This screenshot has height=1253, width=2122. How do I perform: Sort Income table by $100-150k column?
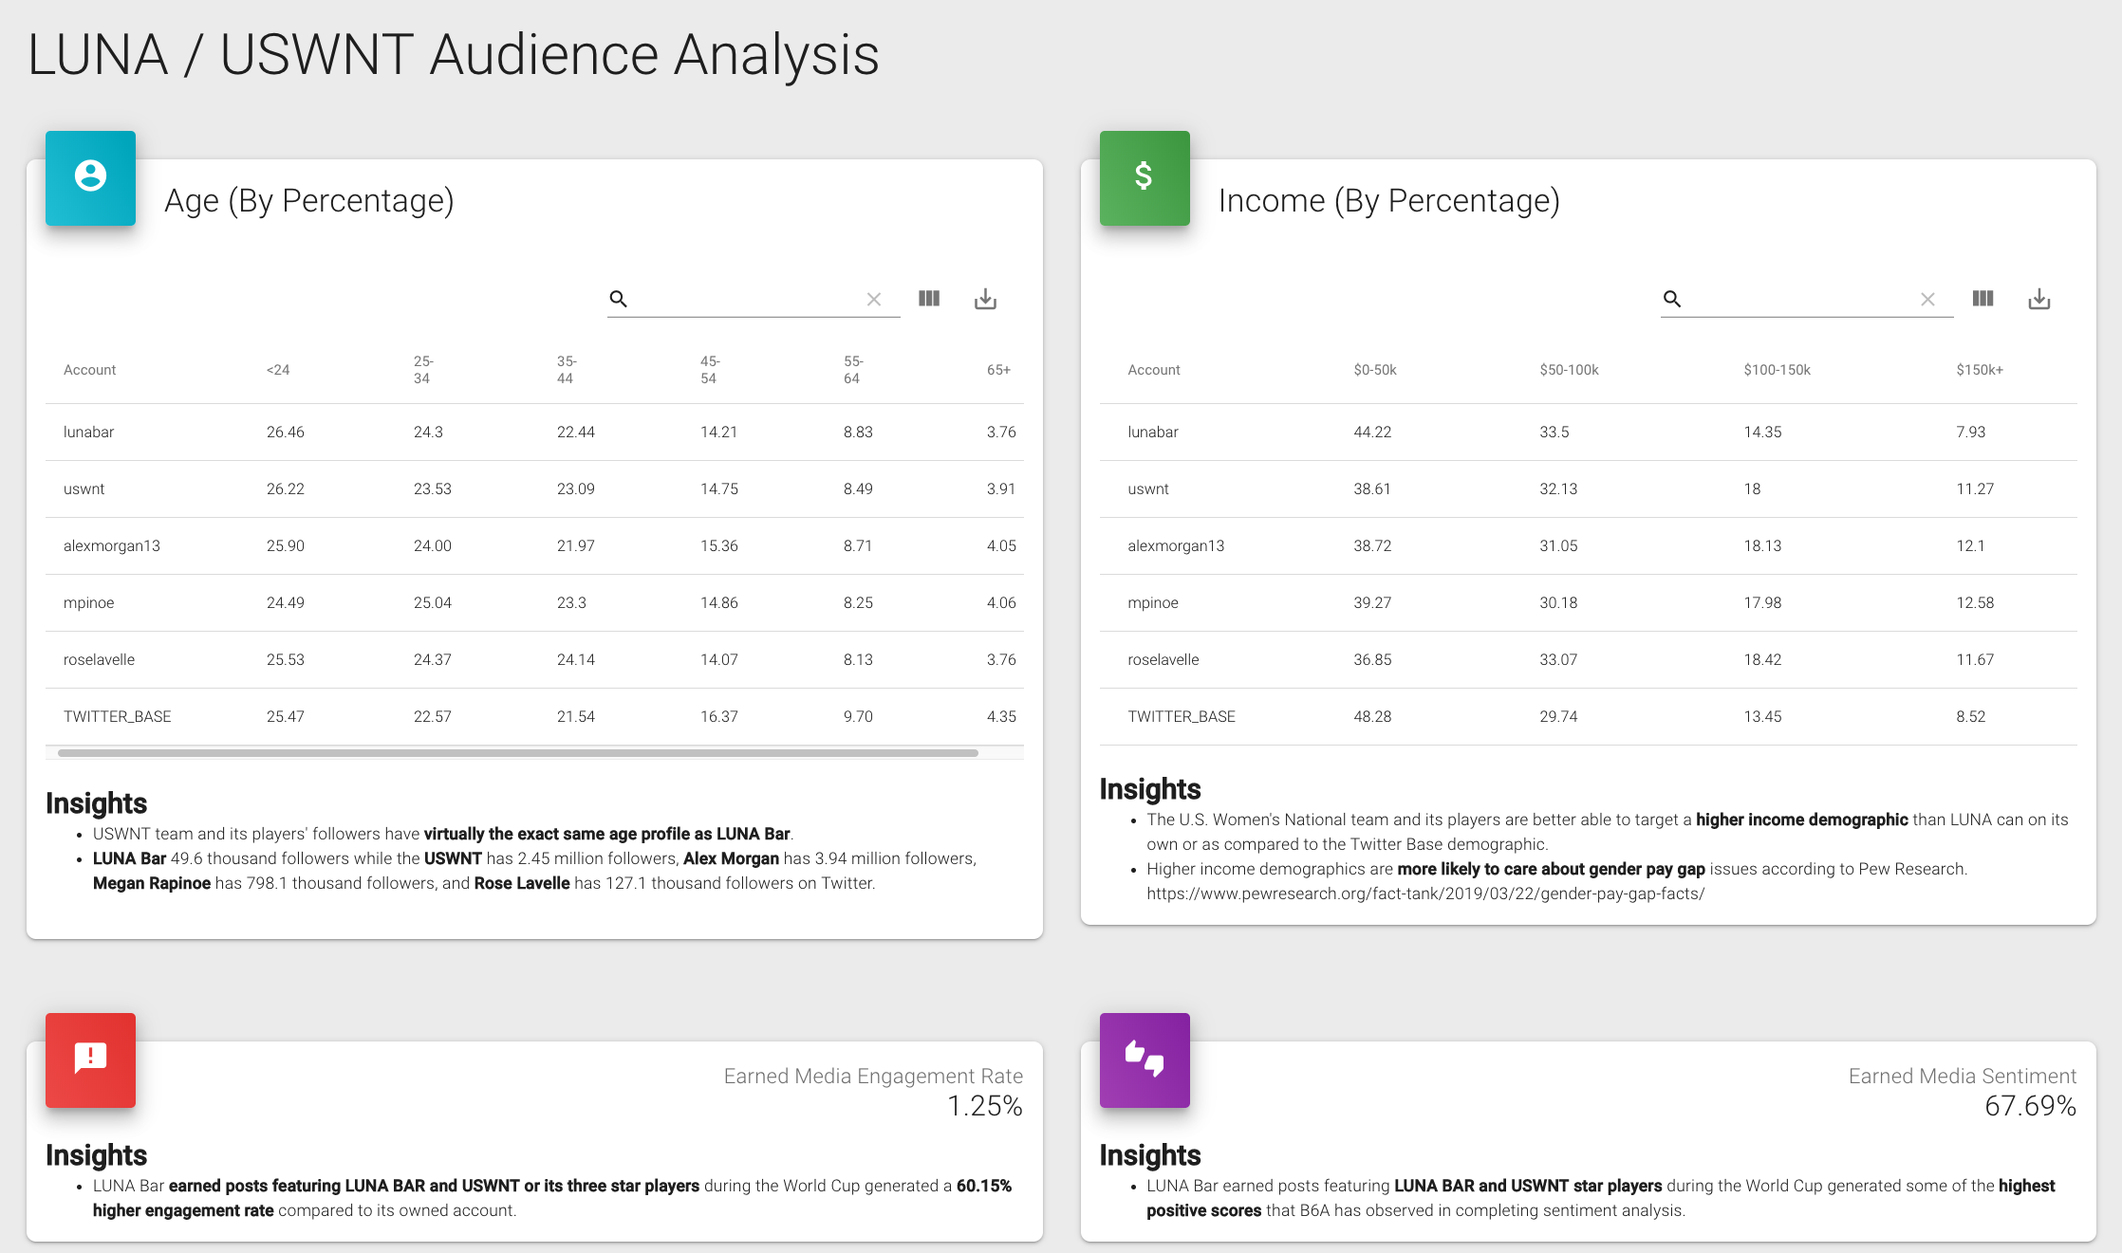coord(1777,370)
